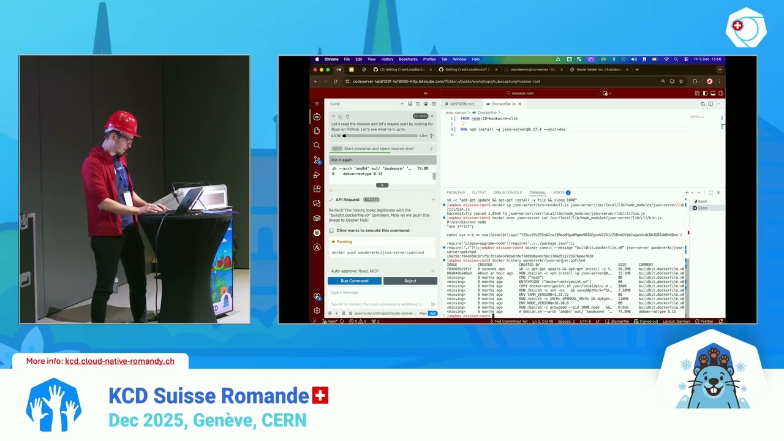Open the openrouter claude-sonnet model selector
The height and width of the screenshot is (441, 784).
click(385, 313)
